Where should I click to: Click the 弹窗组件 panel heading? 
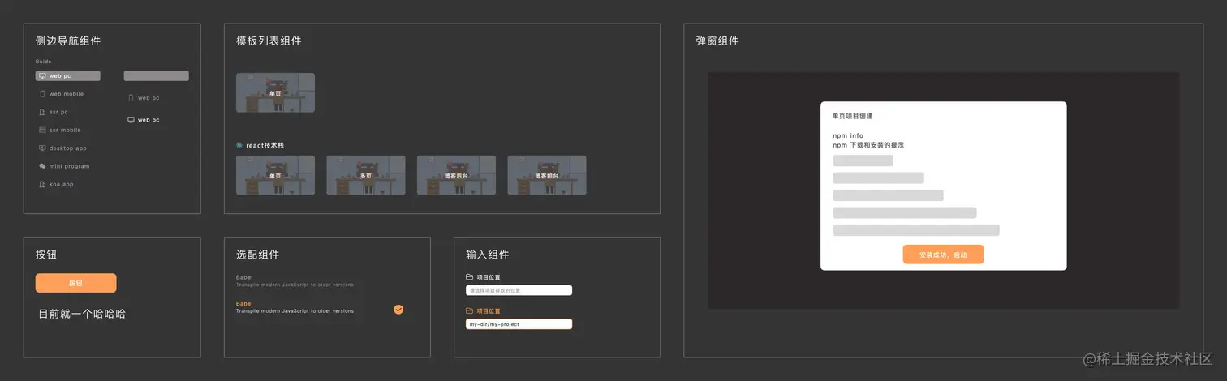click(x=717, y=41)
